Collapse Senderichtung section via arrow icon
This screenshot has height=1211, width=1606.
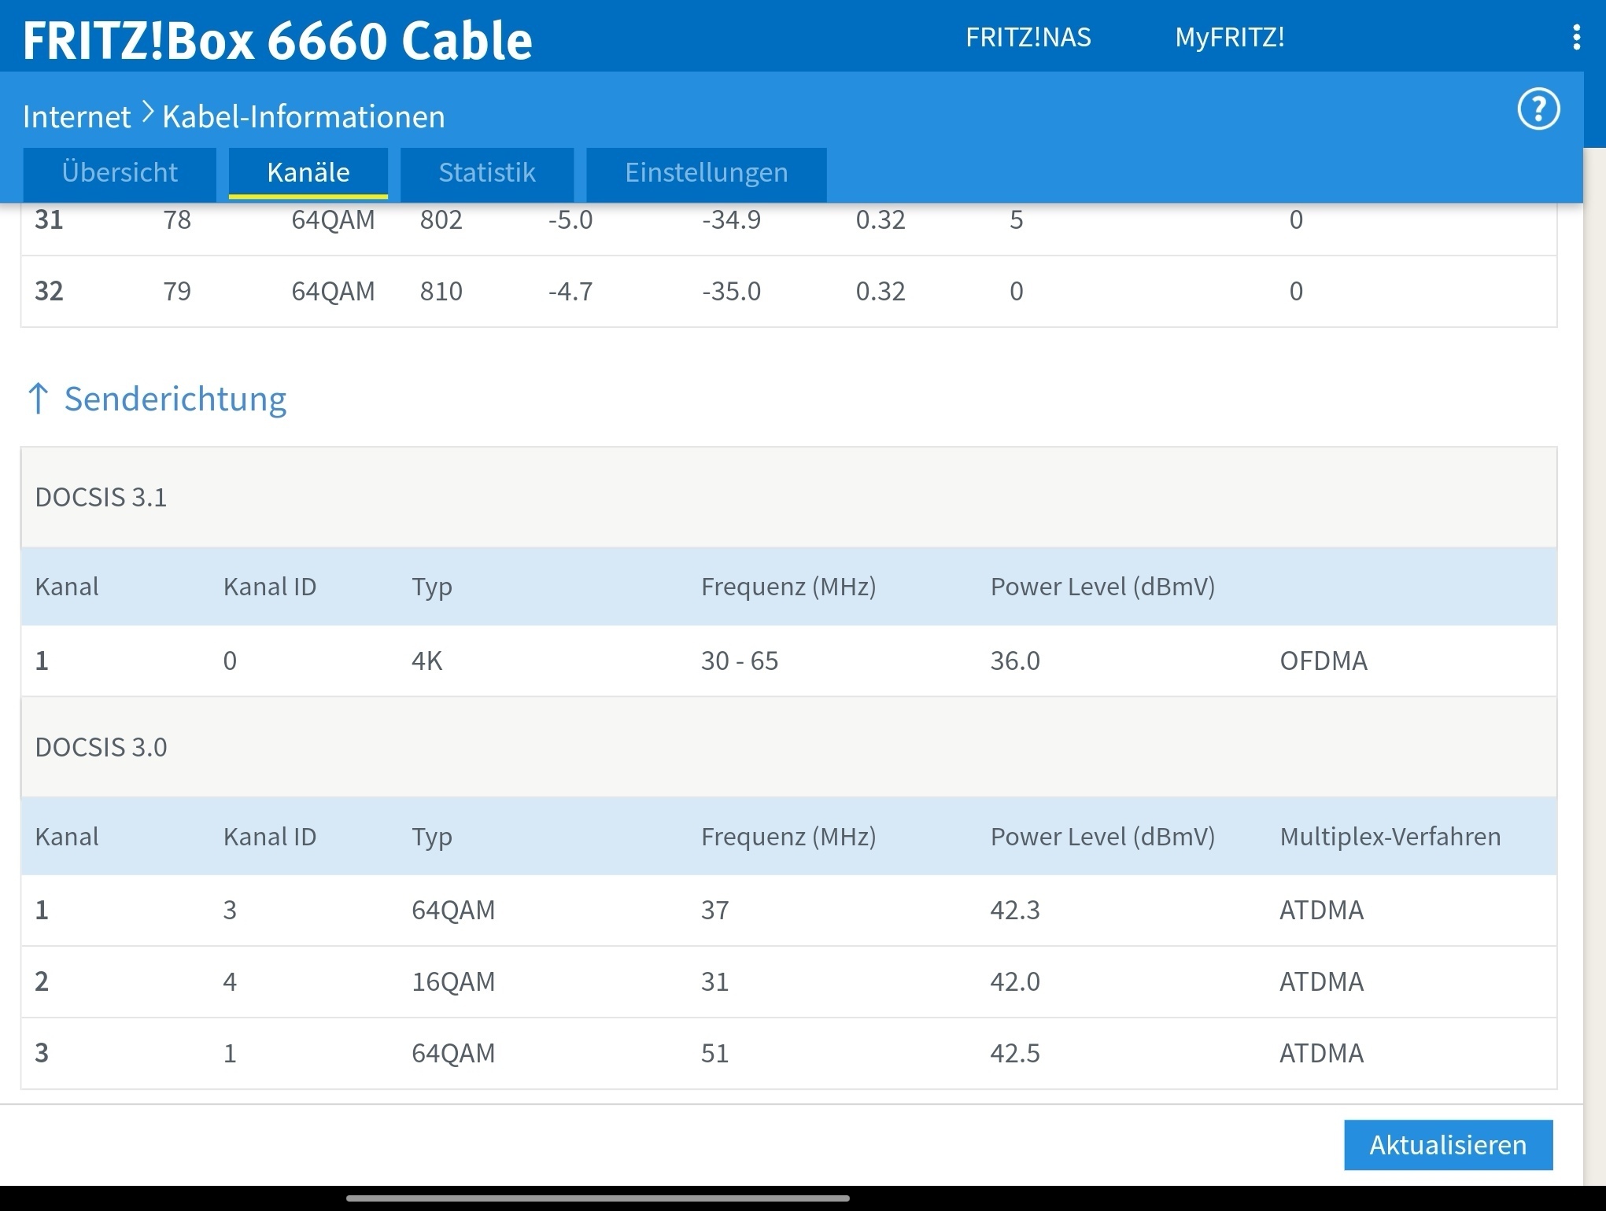(38, 399)
